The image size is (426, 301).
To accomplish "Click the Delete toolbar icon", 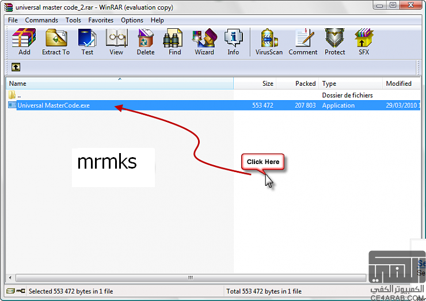I will 146,41.
